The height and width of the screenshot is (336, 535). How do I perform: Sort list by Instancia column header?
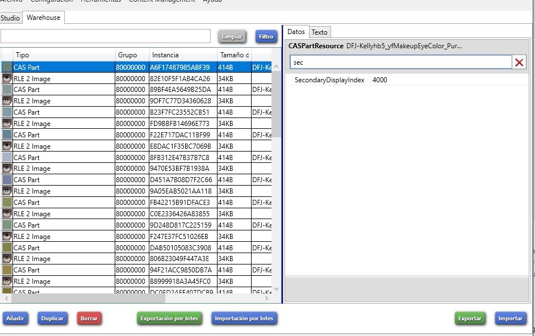182,55
